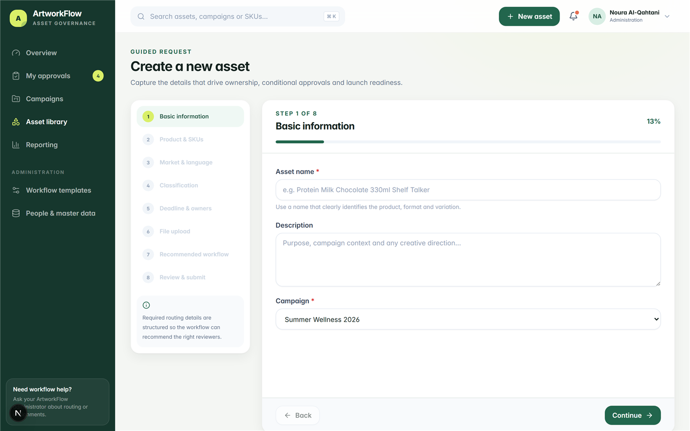Screen dimensions: 690x431
Task: Open the Campaign dropdown
Action: 468,319
